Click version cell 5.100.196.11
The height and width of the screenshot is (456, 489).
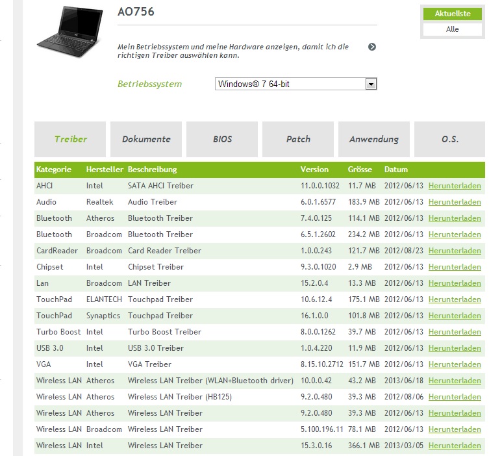point(322,429)
